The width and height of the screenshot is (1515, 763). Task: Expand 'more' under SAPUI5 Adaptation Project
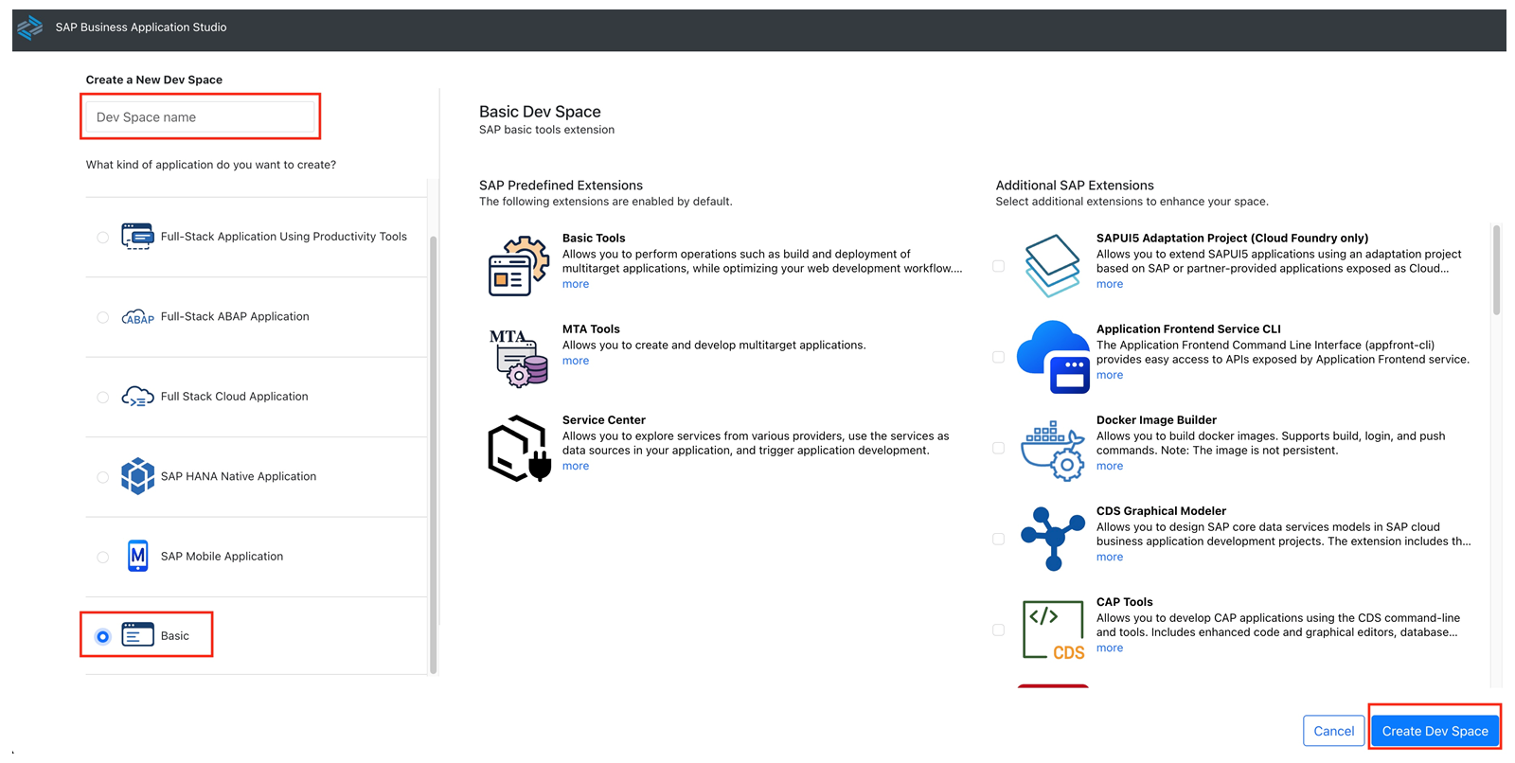1110,284
